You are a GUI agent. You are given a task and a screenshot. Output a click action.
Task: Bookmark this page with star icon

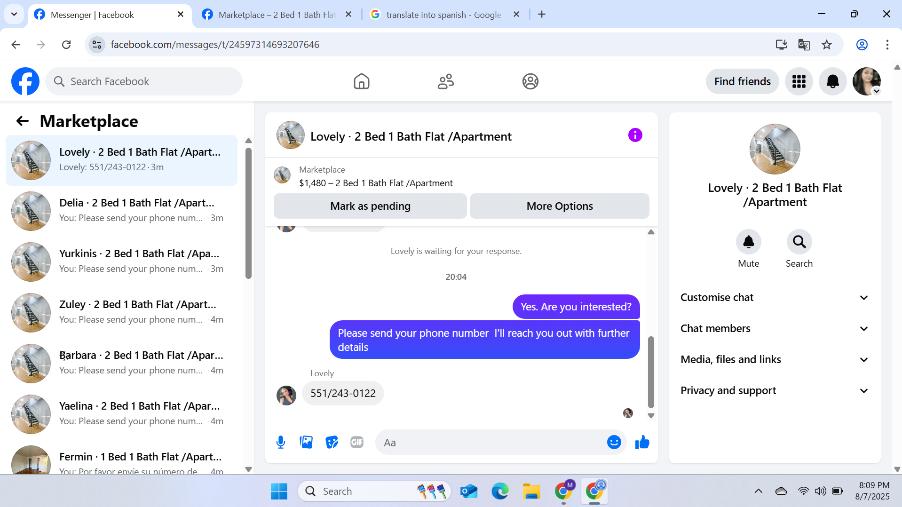[x=826, y=45]
